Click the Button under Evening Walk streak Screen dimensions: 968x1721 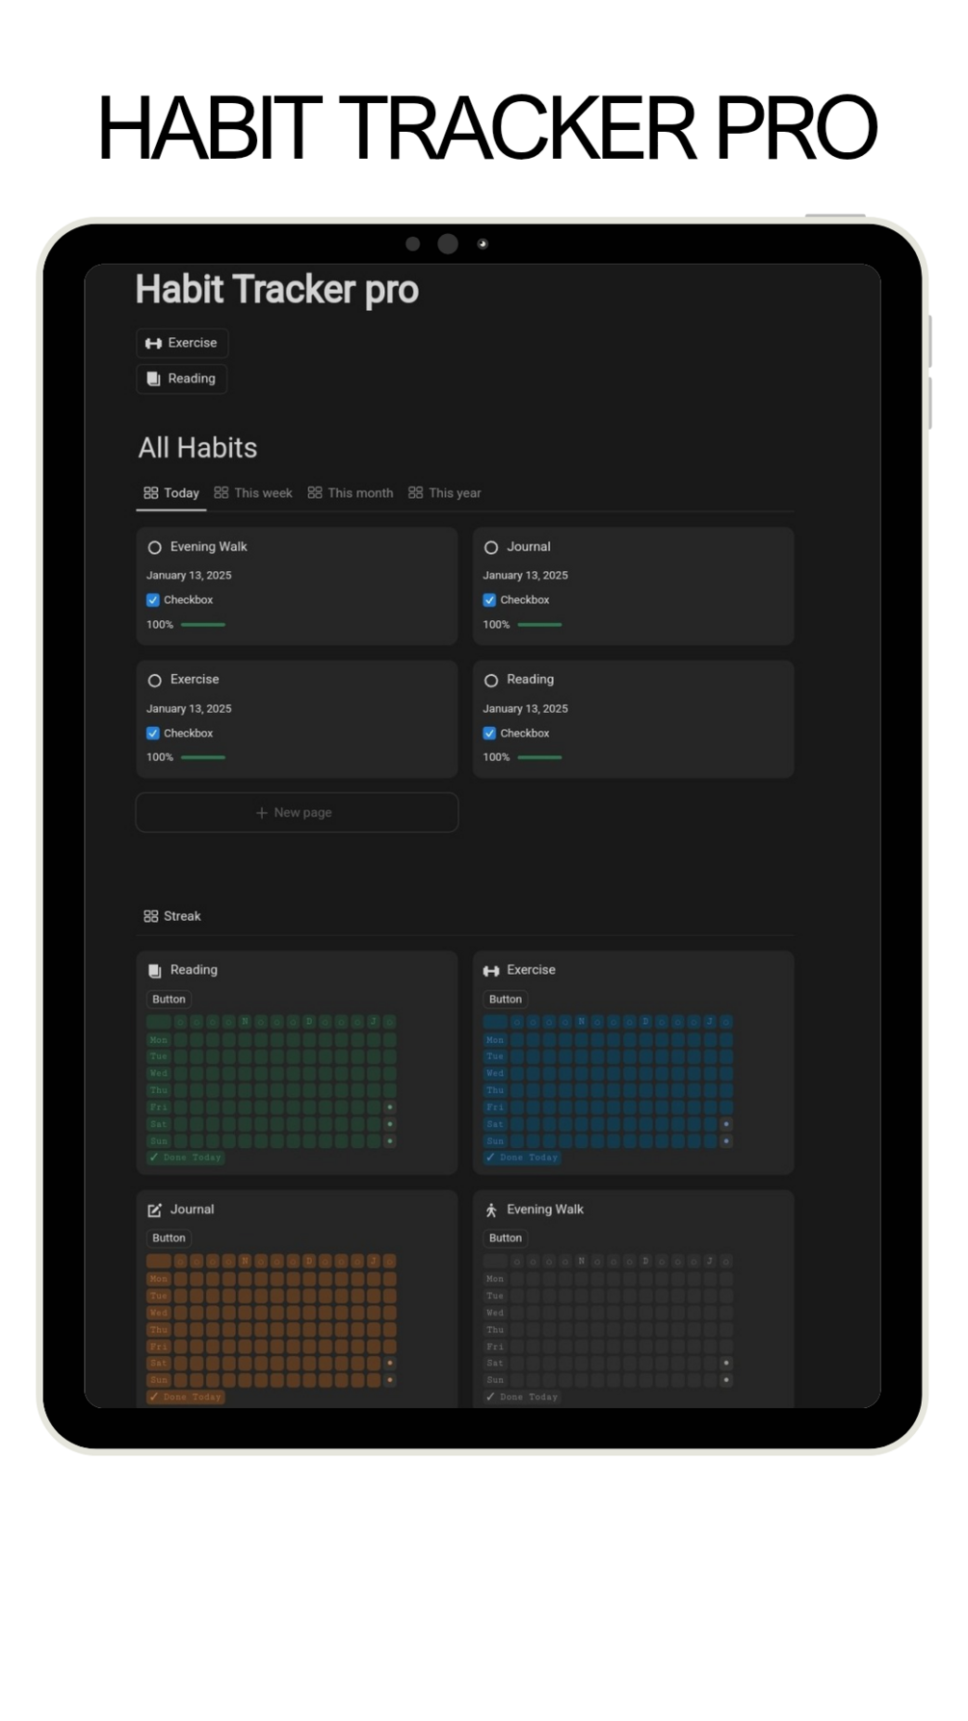506,1239
